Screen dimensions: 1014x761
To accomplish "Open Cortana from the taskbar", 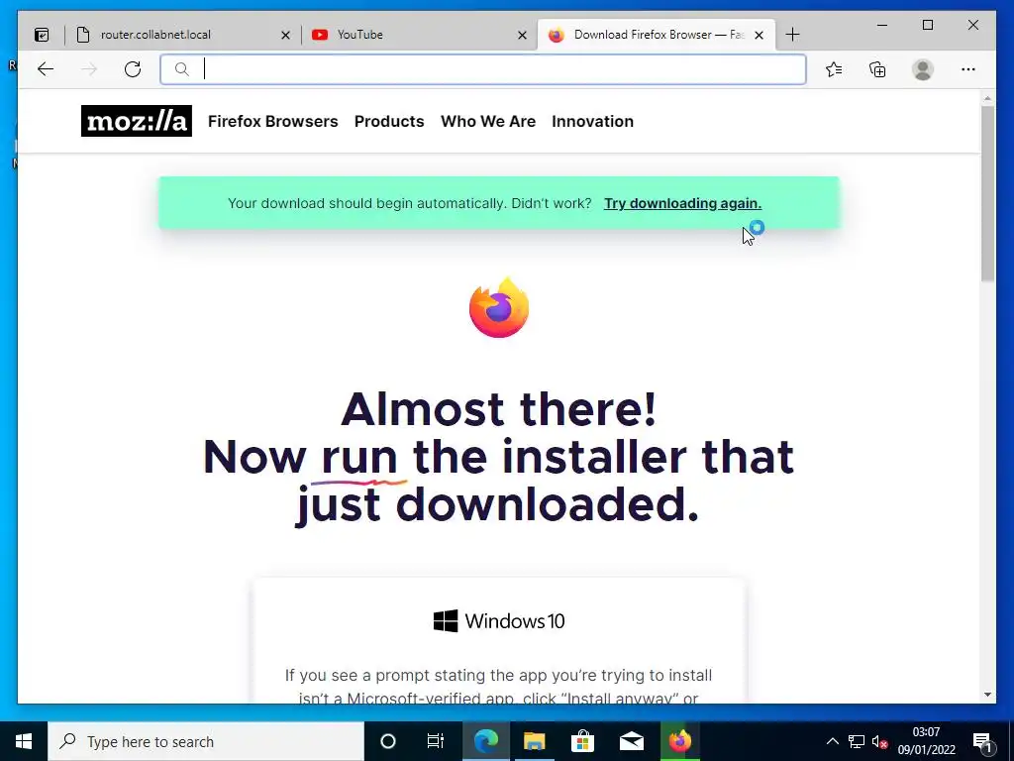I will point(388,741).
